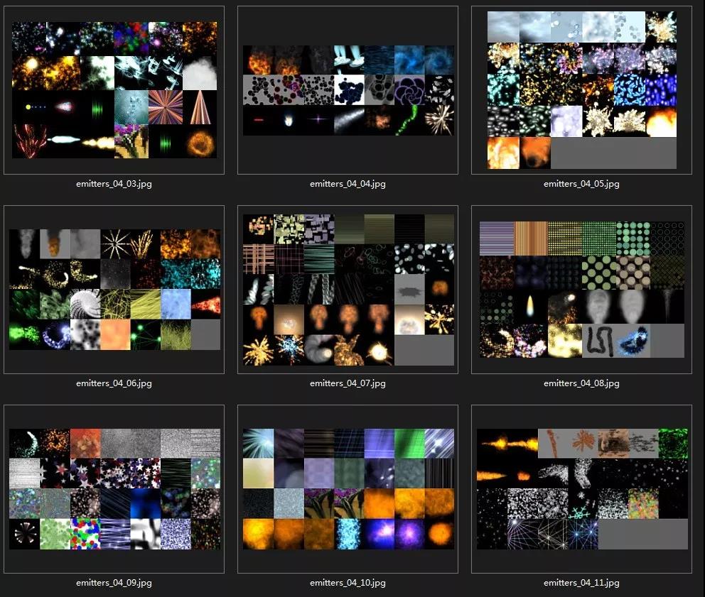Select the emitters_04_06.jpg thumbnail
This screenshot has height=597, width=705.
tap(114, 290)
